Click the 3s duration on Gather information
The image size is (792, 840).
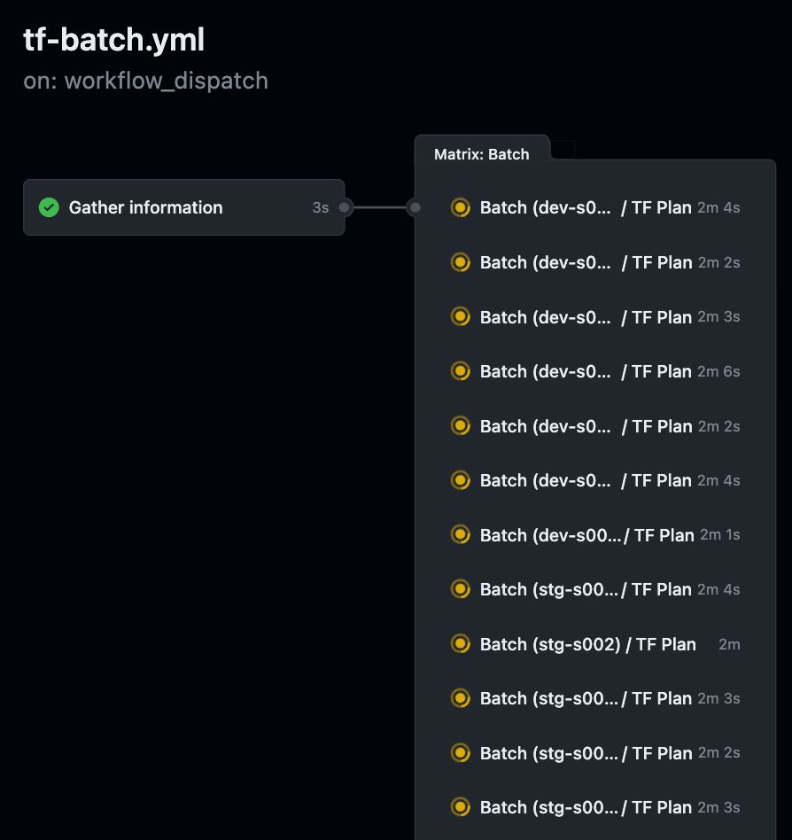pyautogui.click(x=320, y=207)
